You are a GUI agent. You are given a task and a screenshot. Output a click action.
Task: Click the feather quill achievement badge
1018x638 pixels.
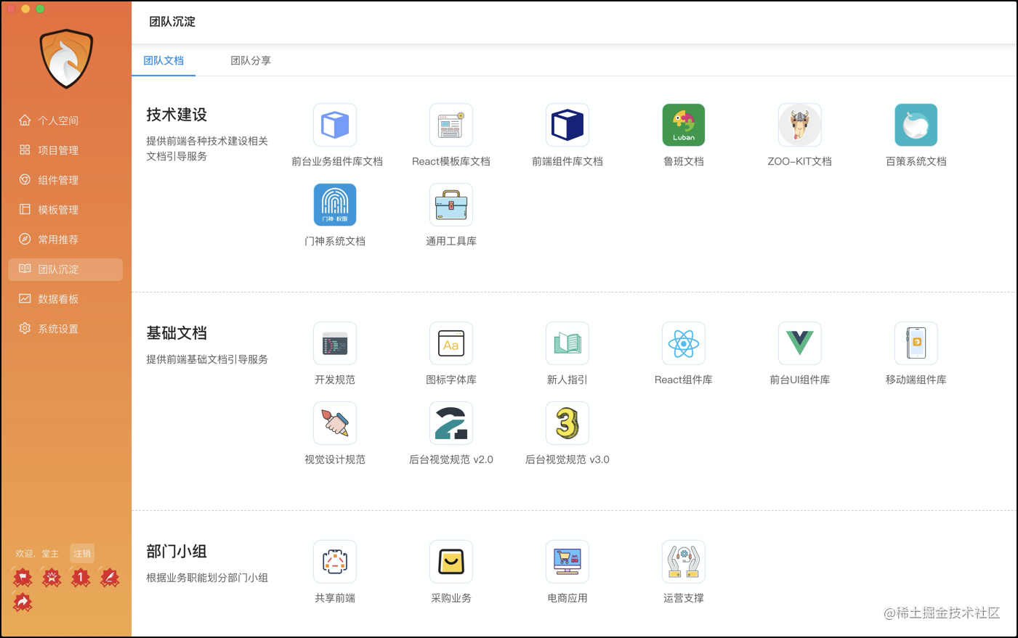[110, 578]
